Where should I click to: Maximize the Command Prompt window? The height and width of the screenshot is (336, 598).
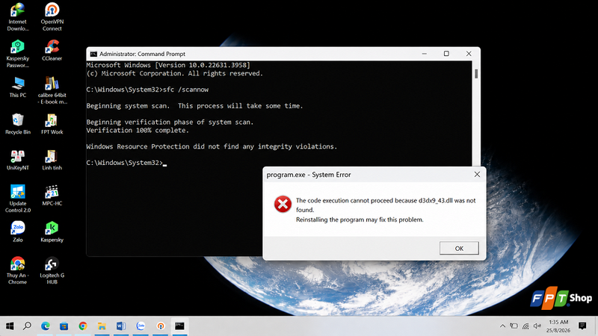[446, 54]
